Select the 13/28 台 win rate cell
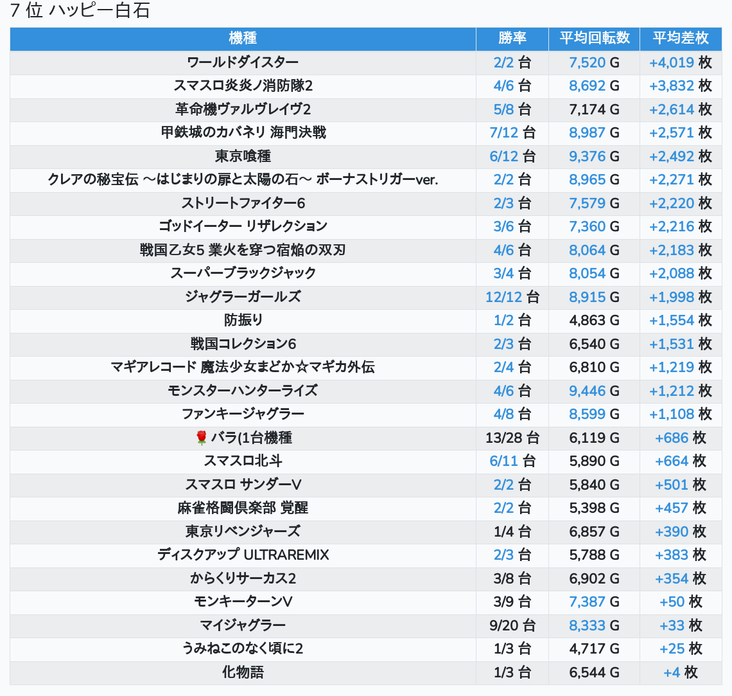This screenshot has height=696, width=732. [x=512, y=438]
